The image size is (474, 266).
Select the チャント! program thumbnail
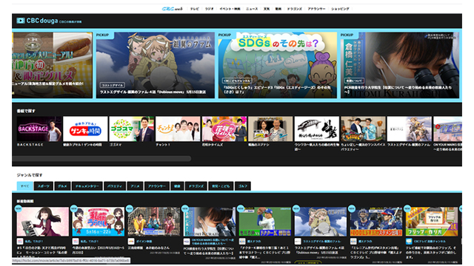[178, 129]
